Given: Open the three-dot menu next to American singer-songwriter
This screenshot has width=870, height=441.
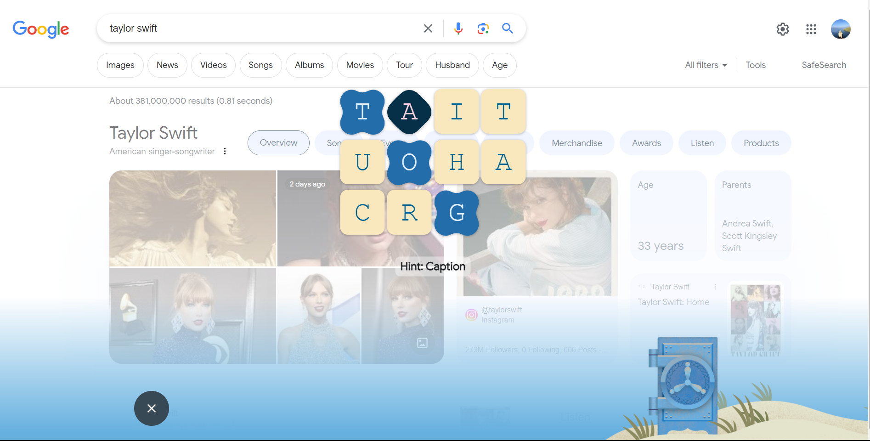Looking at the screenshot, I should 225,151.
